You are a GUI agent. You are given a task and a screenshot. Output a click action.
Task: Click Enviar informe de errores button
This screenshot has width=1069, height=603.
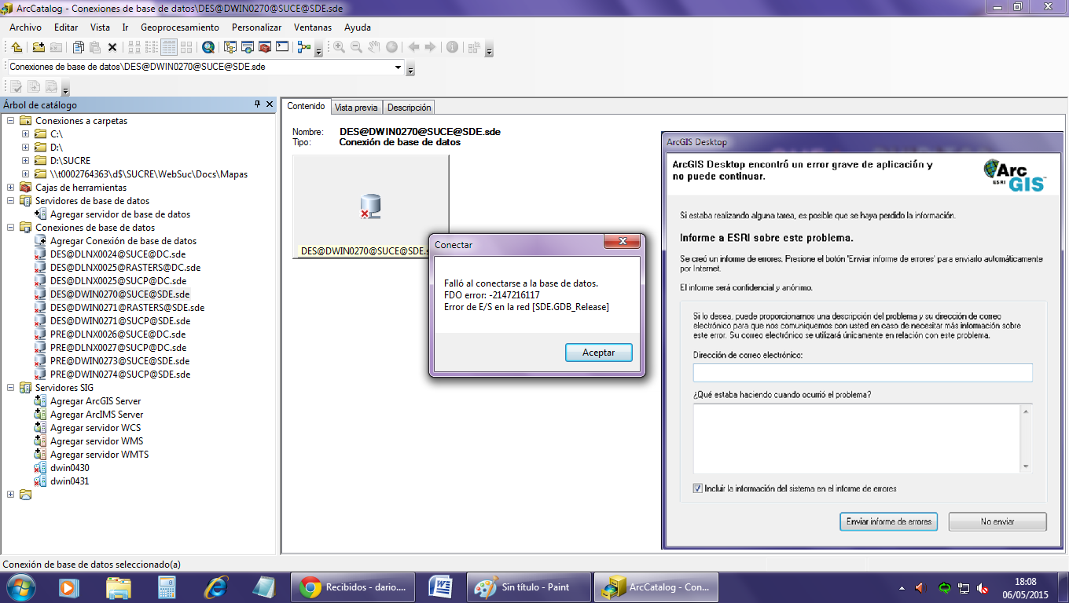click(889, 521)
